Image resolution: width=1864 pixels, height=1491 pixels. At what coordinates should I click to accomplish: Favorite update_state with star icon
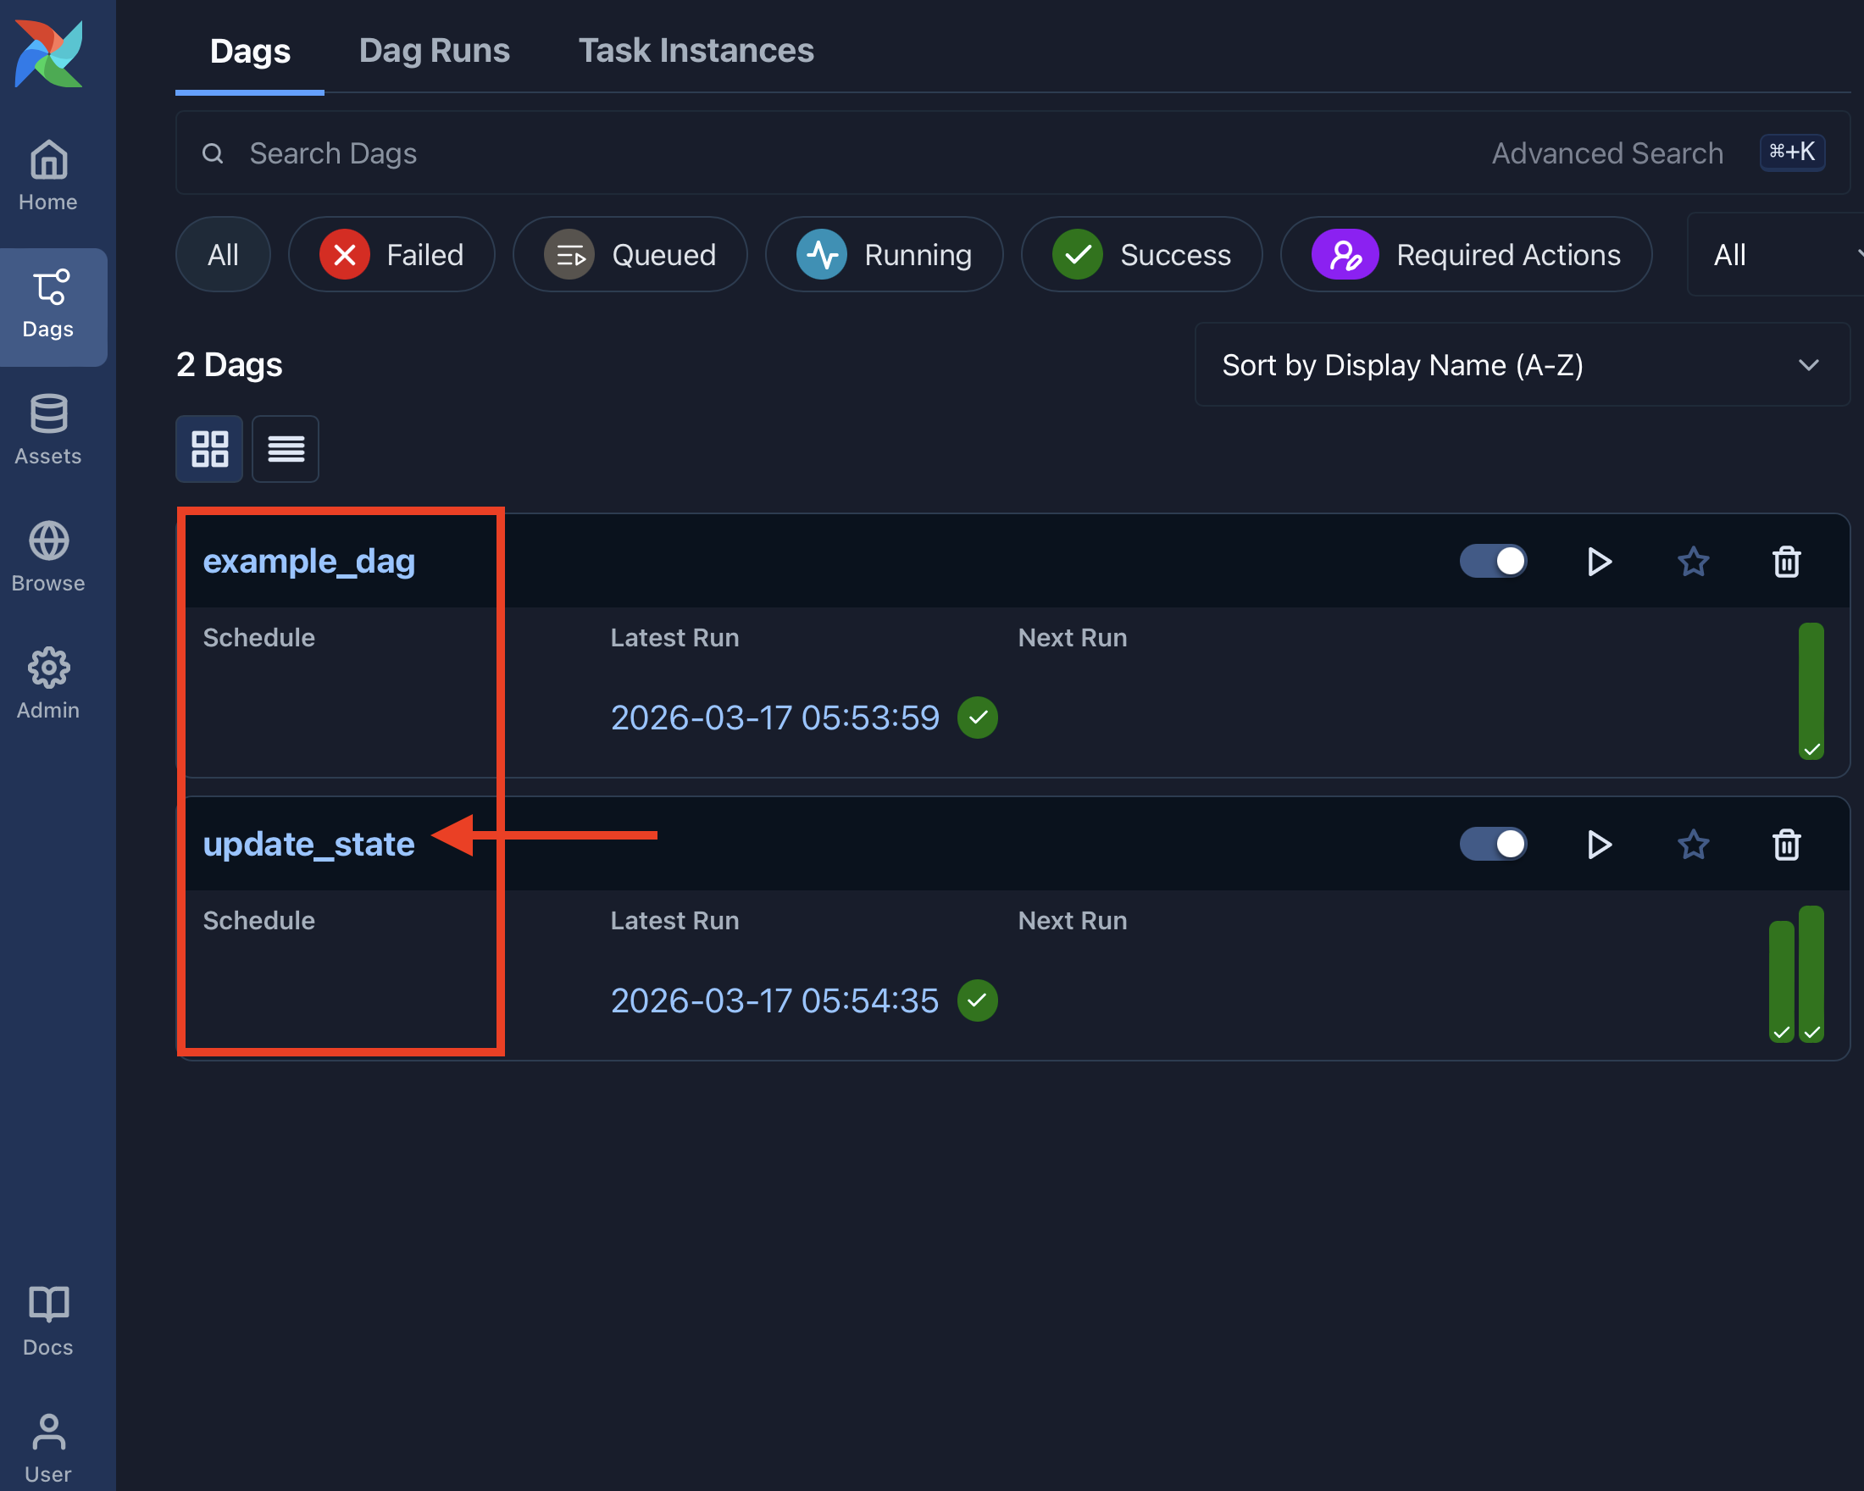coord(1693,845)
